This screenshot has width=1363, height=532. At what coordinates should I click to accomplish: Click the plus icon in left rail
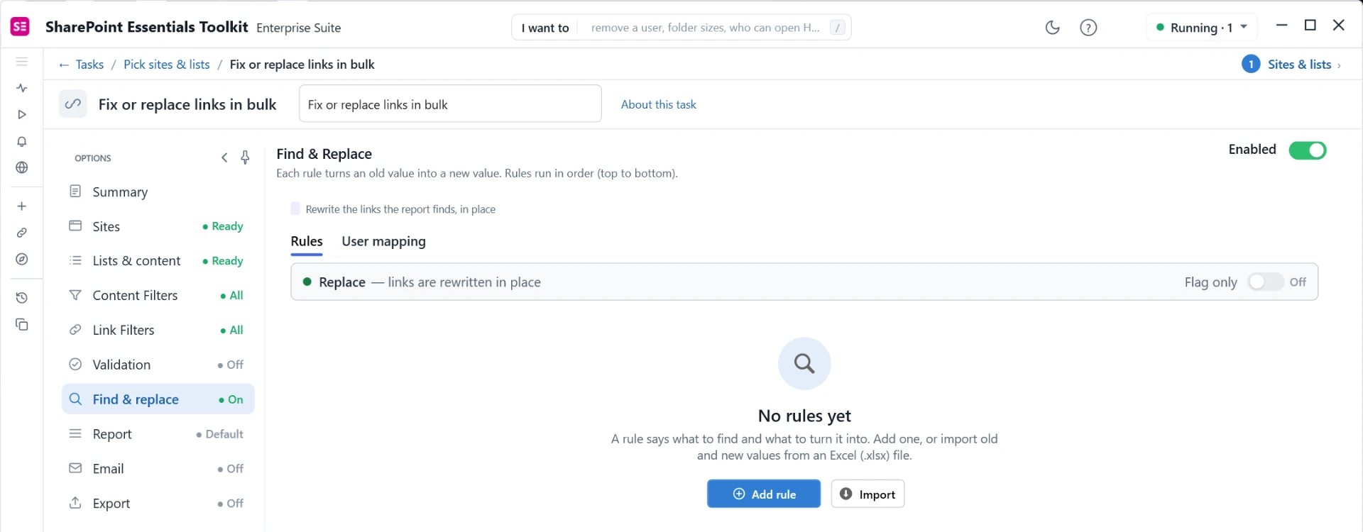pos(22,206)
